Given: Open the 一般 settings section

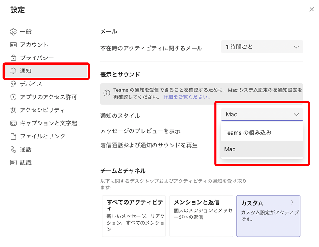Looking at the screenshot, I should [46, 32].
